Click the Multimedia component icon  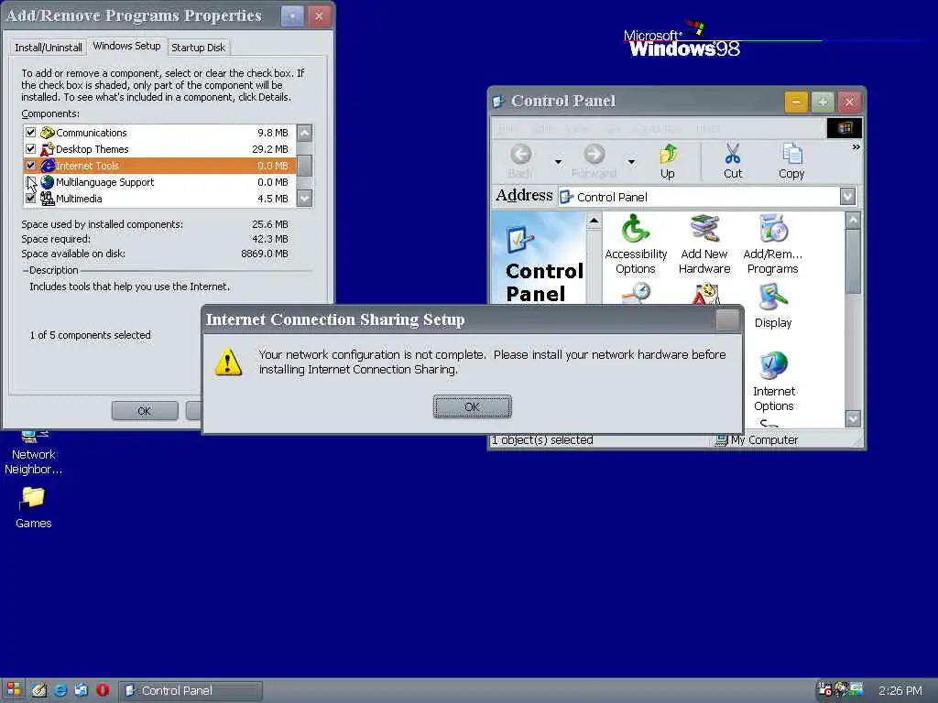click(x=48, y=199)
